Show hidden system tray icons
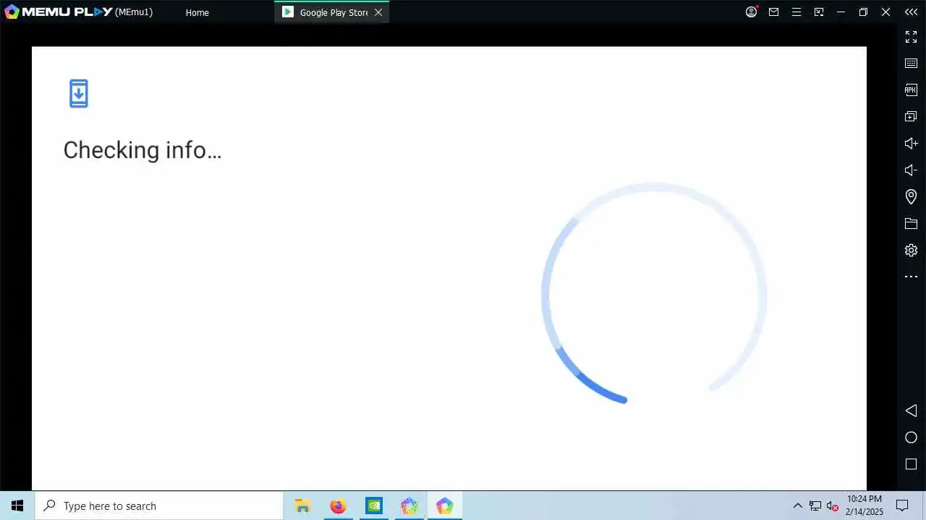 pyautogui.click(x=797, y=506)
